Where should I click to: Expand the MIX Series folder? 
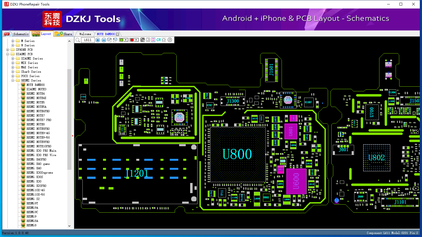pos(13,63)
